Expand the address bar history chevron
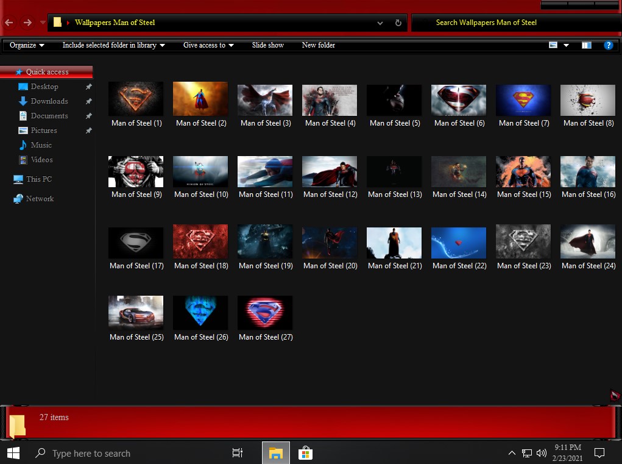The image size is (622, 464). (380, 23)
